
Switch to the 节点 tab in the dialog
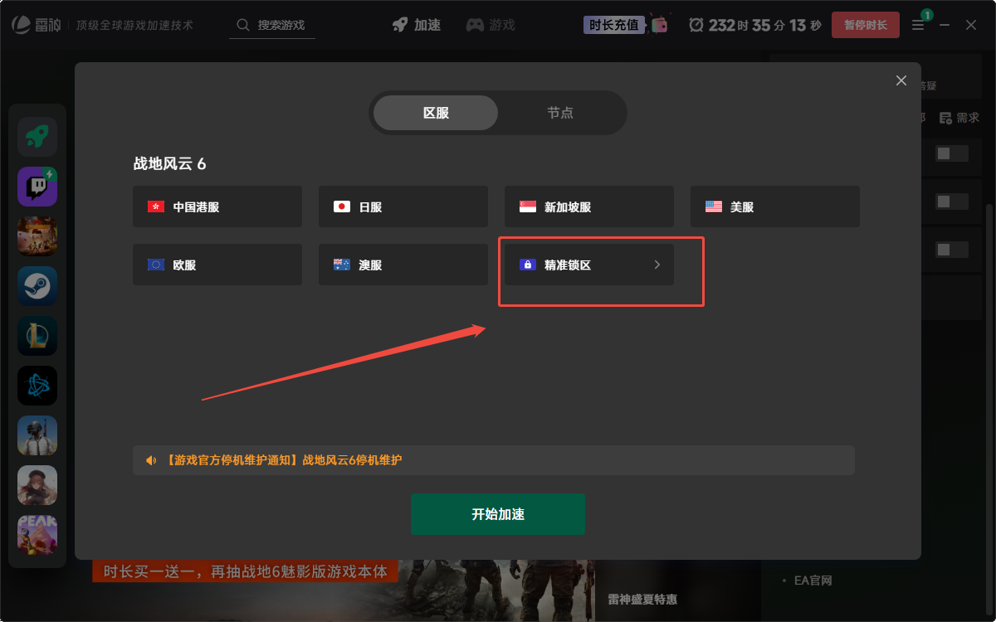tap(561, 113)
